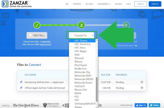
Task: Select iPad as target format
Action: click(82, 55)
